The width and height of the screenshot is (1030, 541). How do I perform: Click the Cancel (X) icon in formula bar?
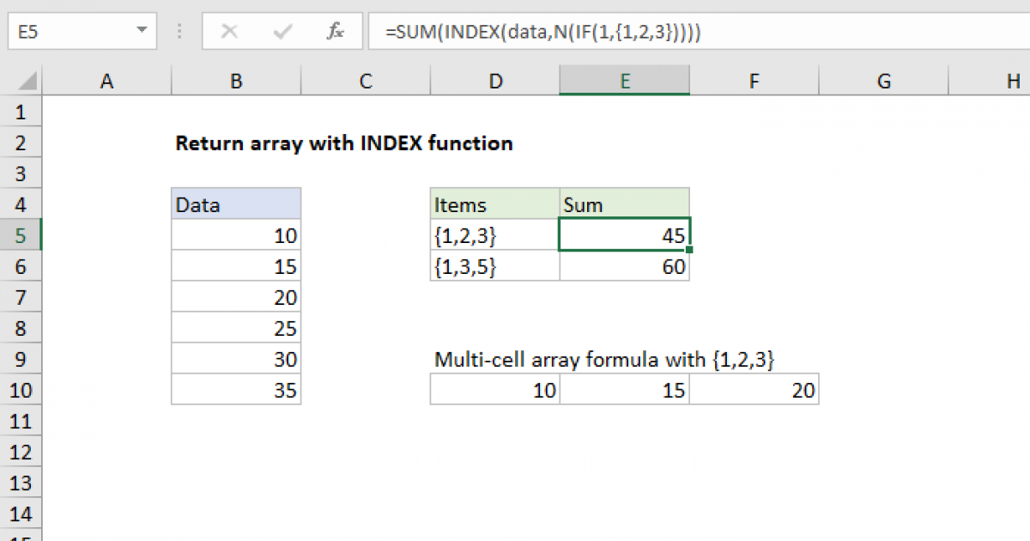(229, 31)
